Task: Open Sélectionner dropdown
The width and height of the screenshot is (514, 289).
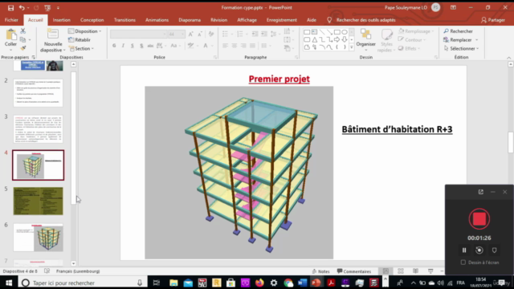Action: click(461, 48)
